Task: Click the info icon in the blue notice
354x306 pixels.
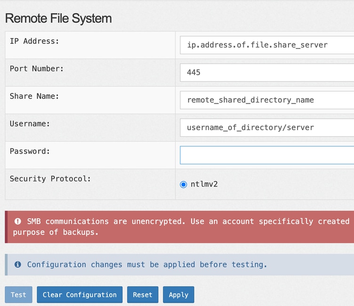Action: [18, 265]
